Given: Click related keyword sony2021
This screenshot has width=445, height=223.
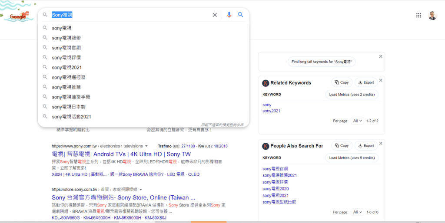Looking at the screenshot, I should point(271,111).
